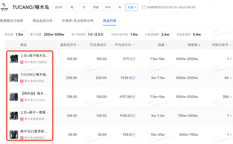Click Douyin shop icon beside 啄木鸟男装奥莱
Screen dimensions: 233x144
point(22,119)
